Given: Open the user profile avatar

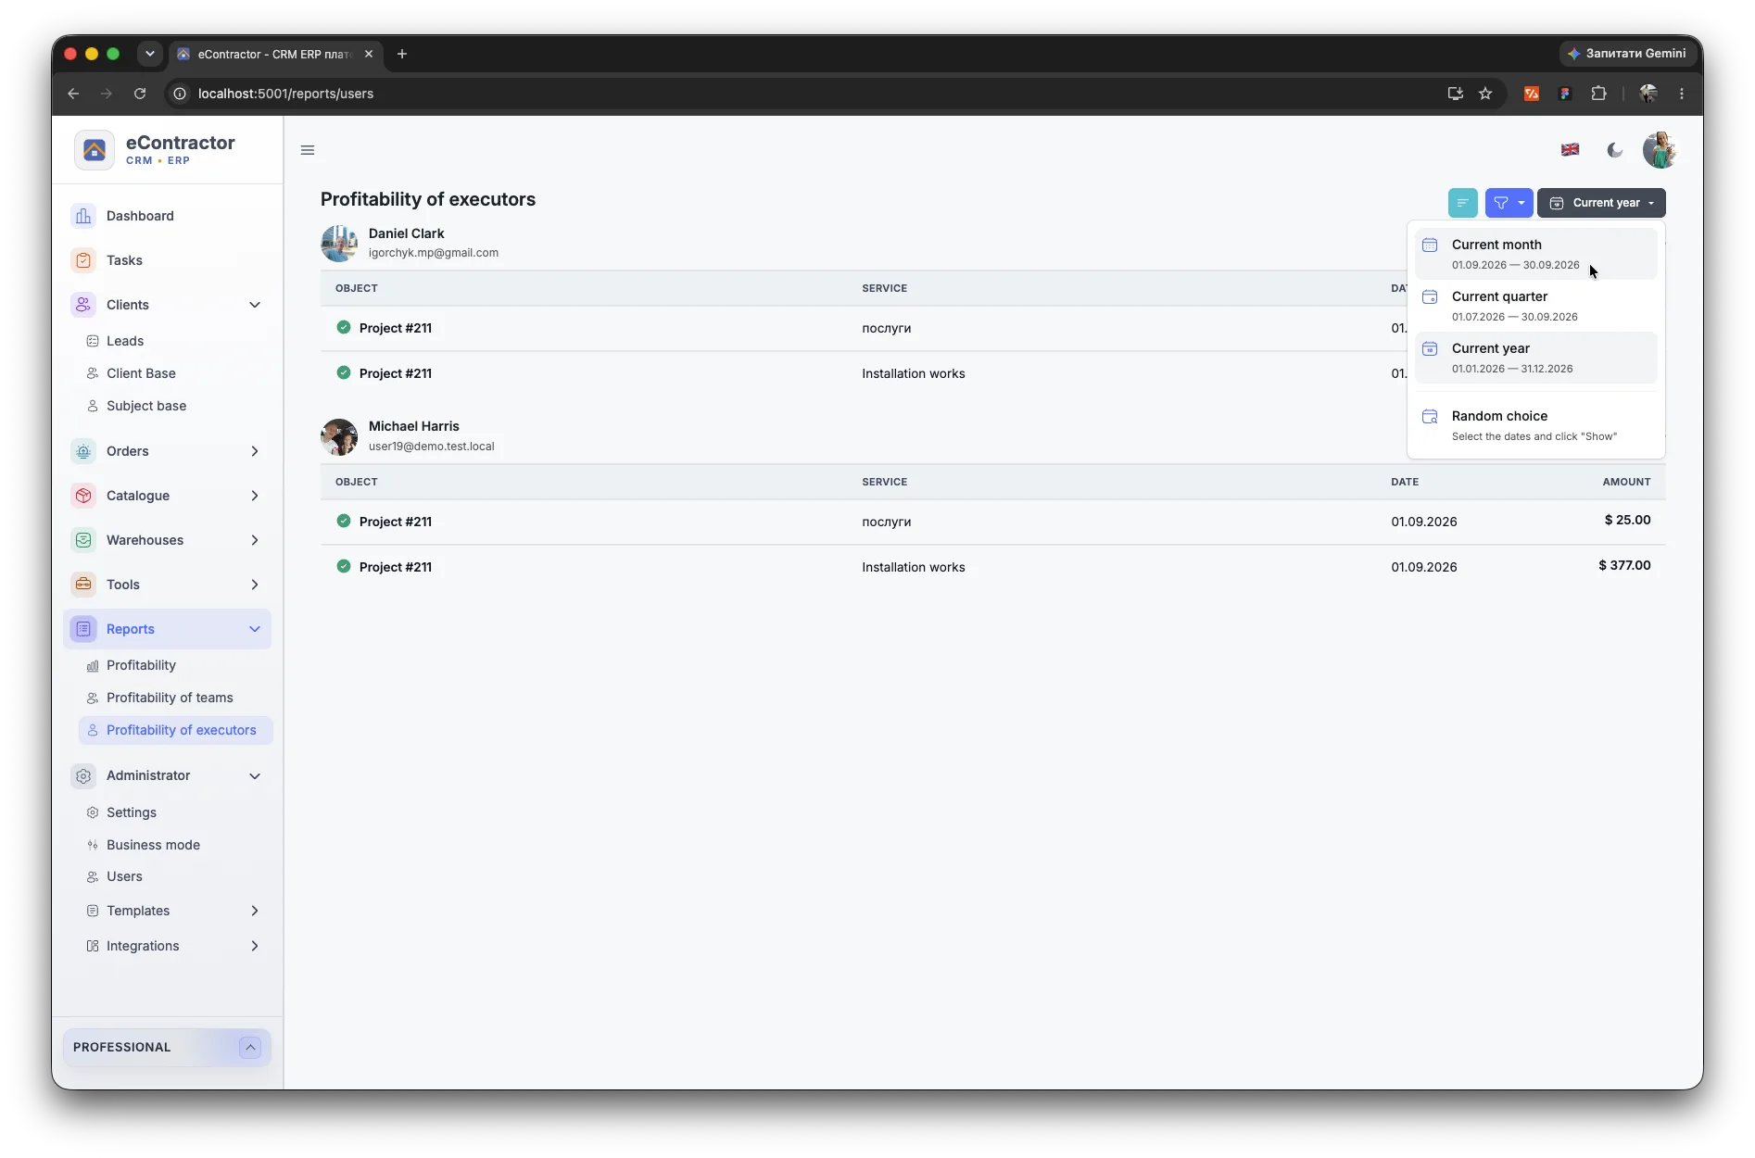Looking at the screenshot, I should [1660, 150].
